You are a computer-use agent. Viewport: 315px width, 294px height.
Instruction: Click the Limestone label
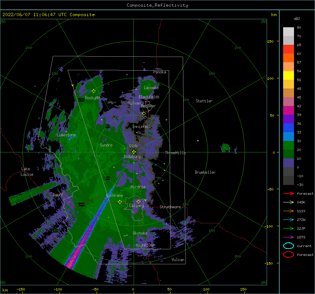coord(66,135)
